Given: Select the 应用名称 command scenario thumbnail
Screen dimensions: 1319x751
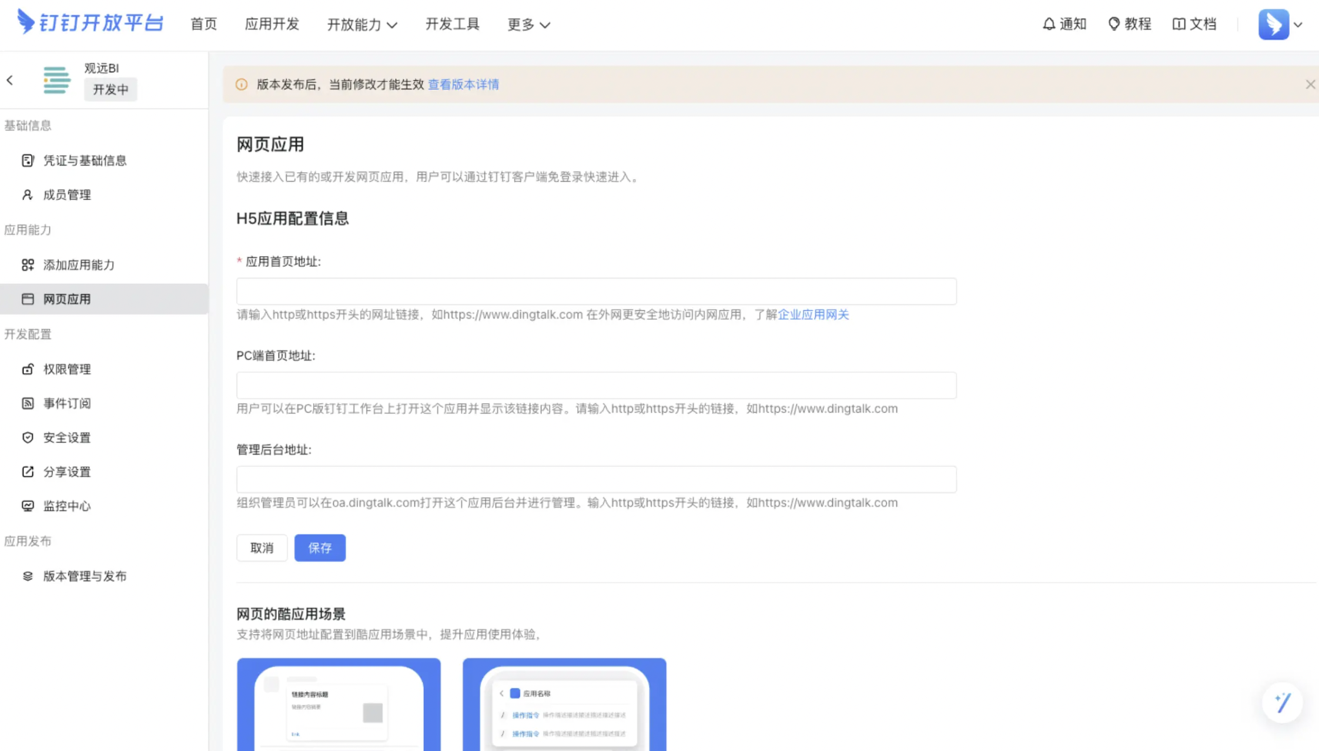Looking at the screenshot, I should click(x=564, y=705).
